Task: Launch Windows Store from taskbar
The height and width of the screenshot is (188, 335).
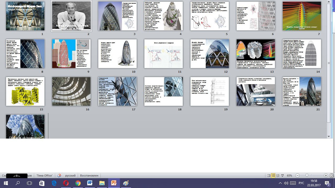Action: coord(42,183)
